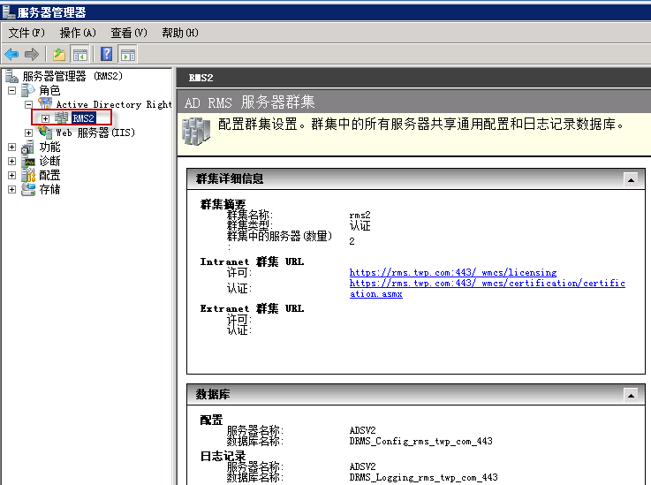Select 服务器管理器 (RMS2) root item

pos(72,76)
